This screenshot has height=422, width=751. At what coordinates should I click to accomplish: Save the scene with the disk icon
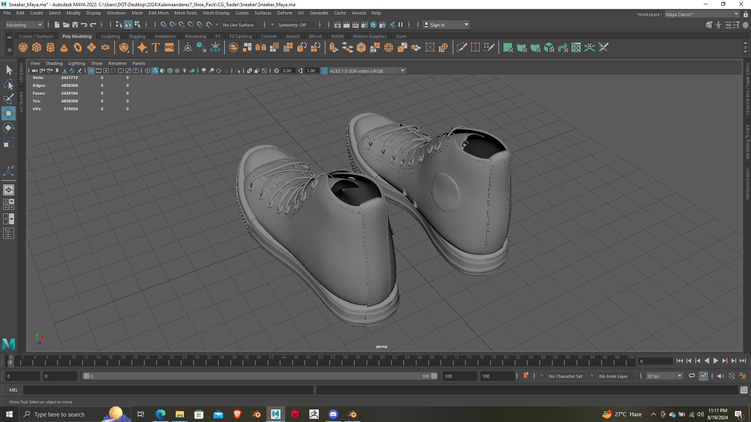75,25
